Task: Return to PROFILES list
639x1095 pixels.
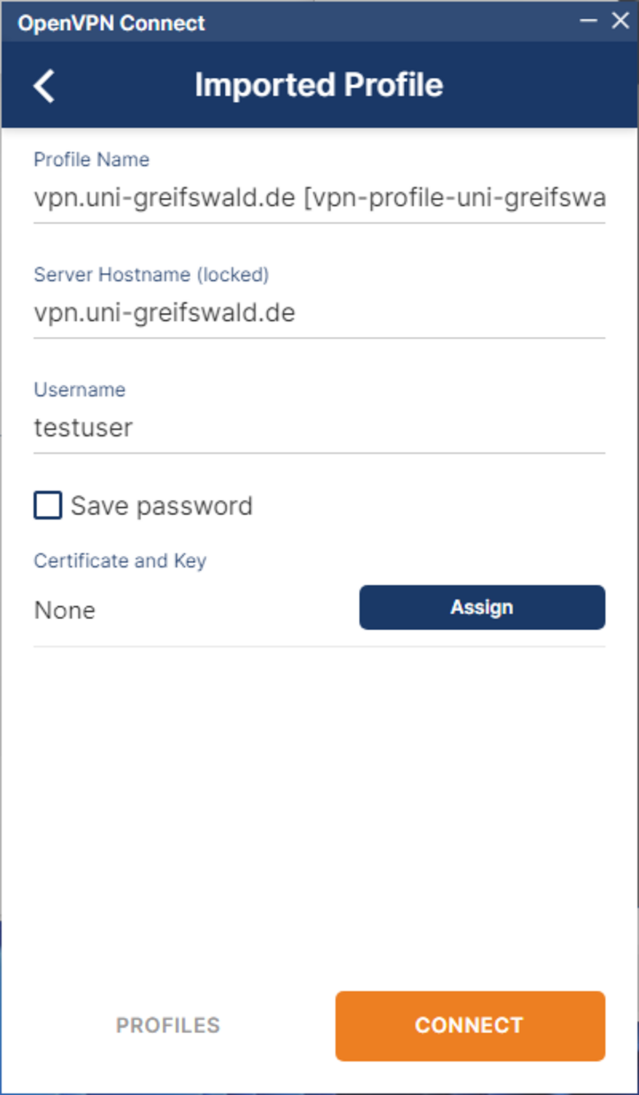Action: tap(168, 1026)
